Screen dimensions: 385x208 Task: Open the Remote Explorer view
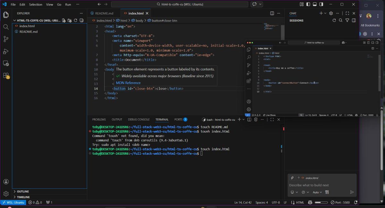pyautogui.click(x=6, y=64)
